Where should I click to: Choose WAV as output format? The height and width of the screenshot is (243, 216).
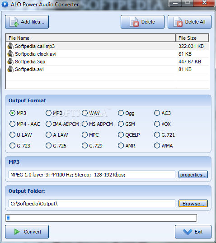91,113
